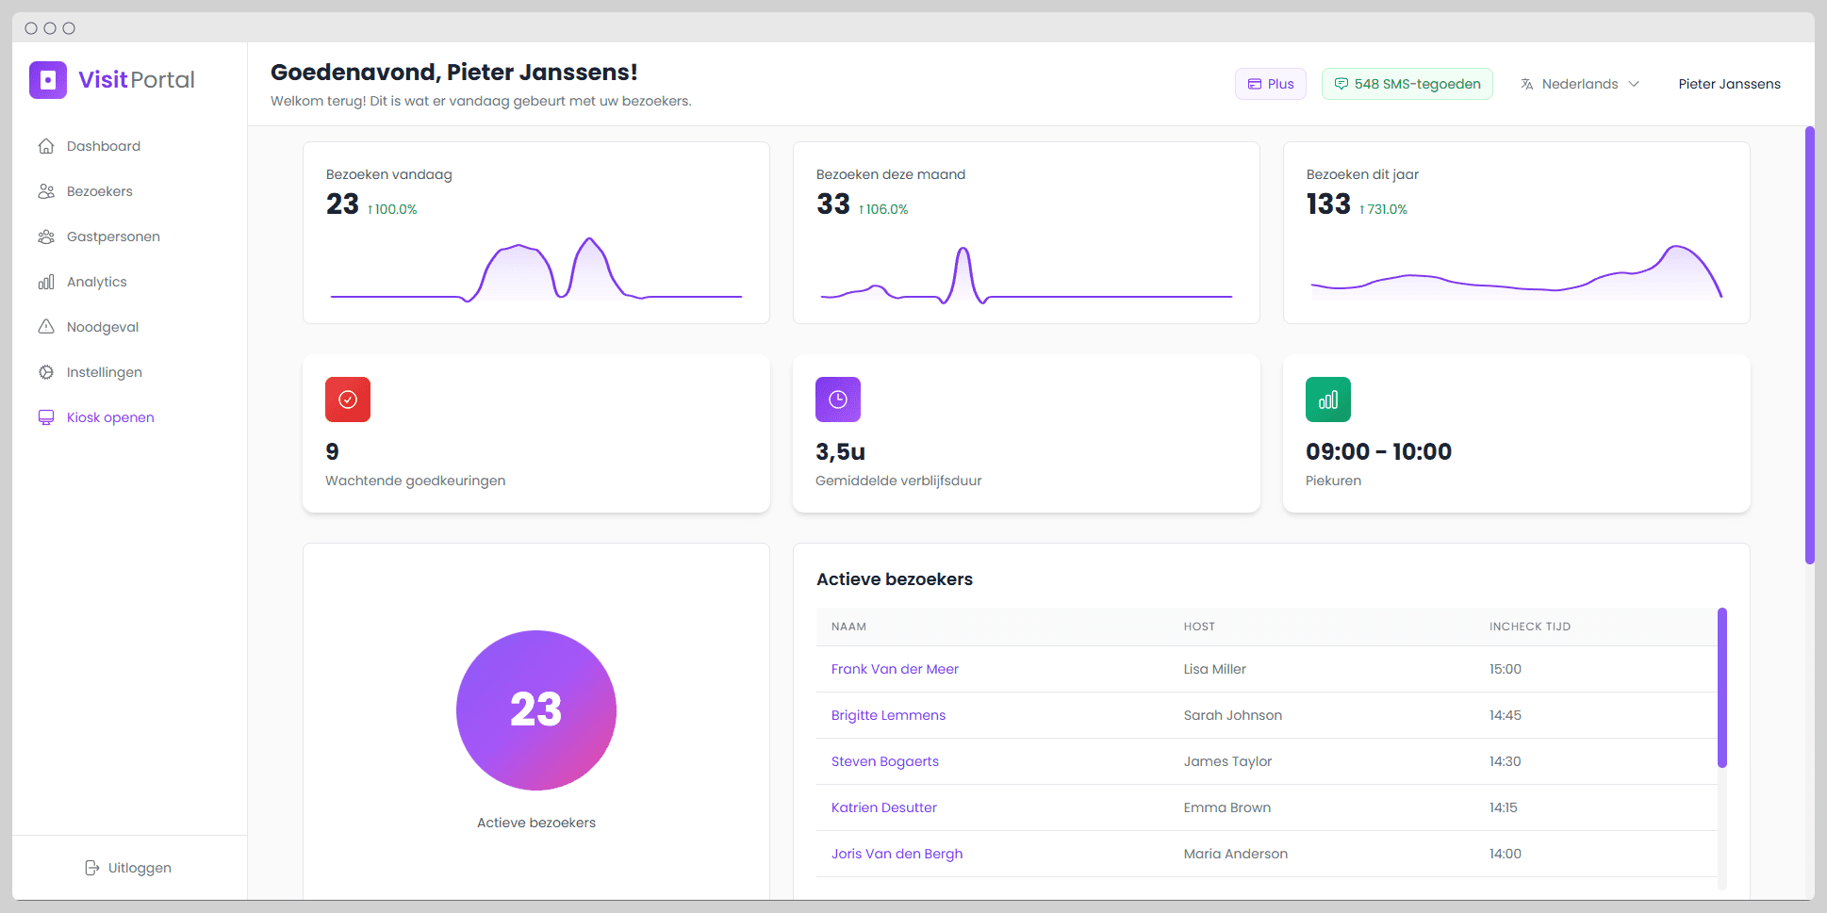1827x913 pixels.
Task: Click the 548 SMS-tegoeden counter
Action: (1407, 84)
